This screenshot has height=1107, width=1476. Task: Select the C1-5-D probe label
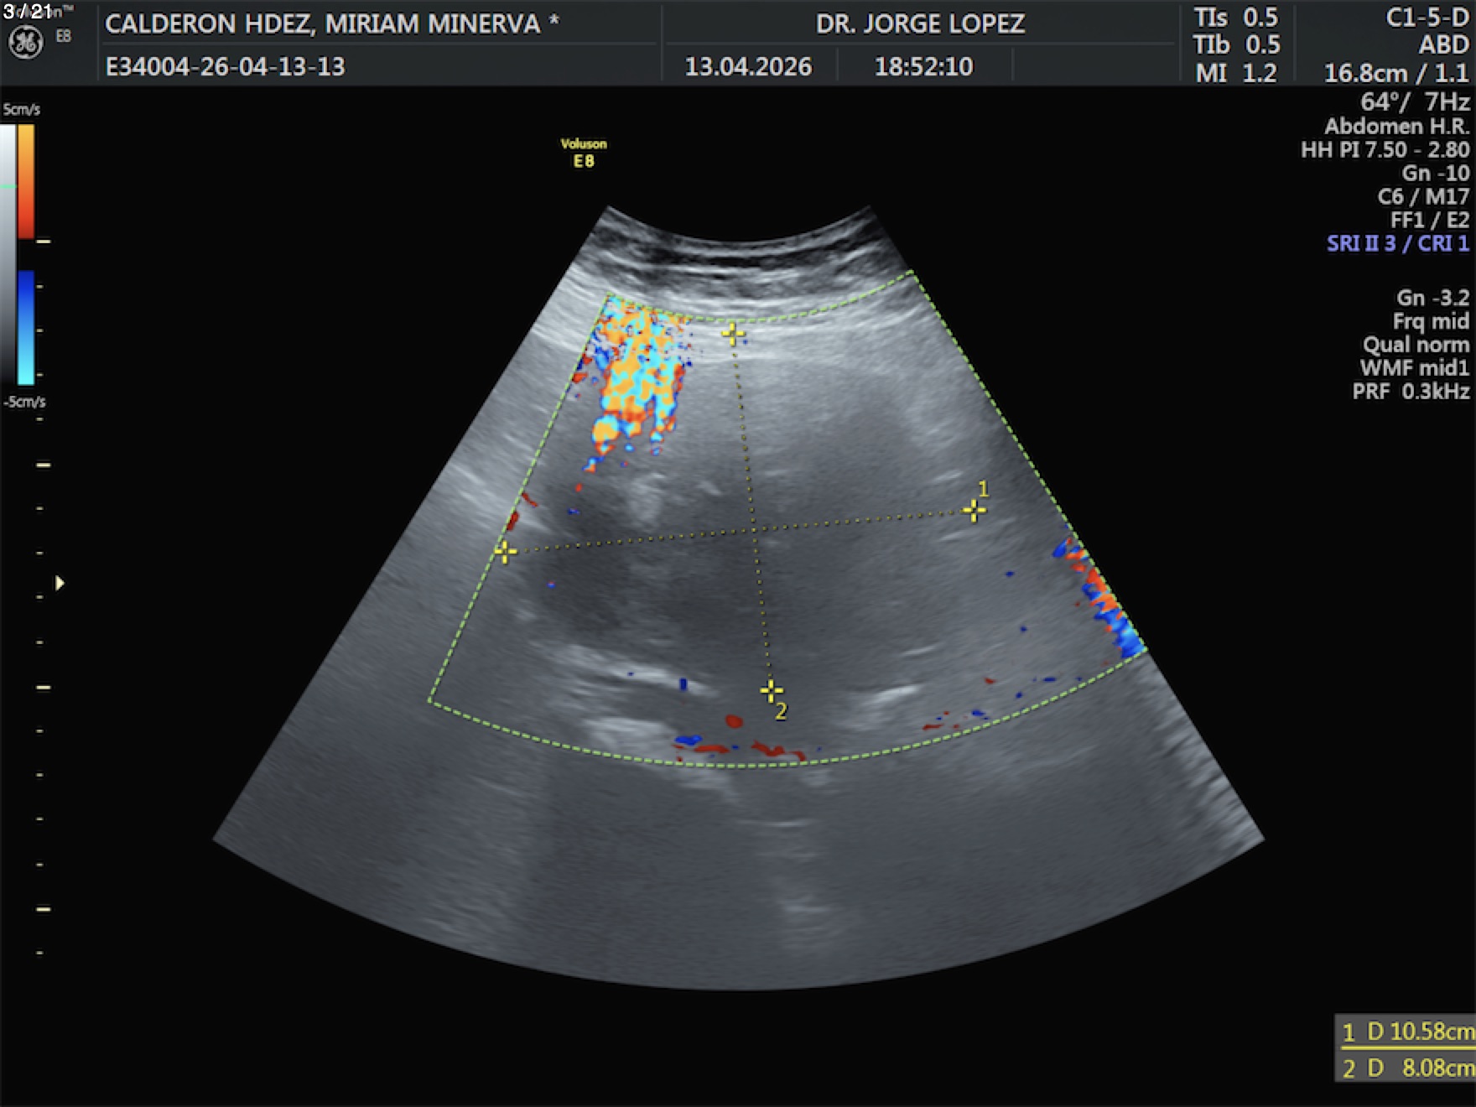click(x=1427, y=18)
